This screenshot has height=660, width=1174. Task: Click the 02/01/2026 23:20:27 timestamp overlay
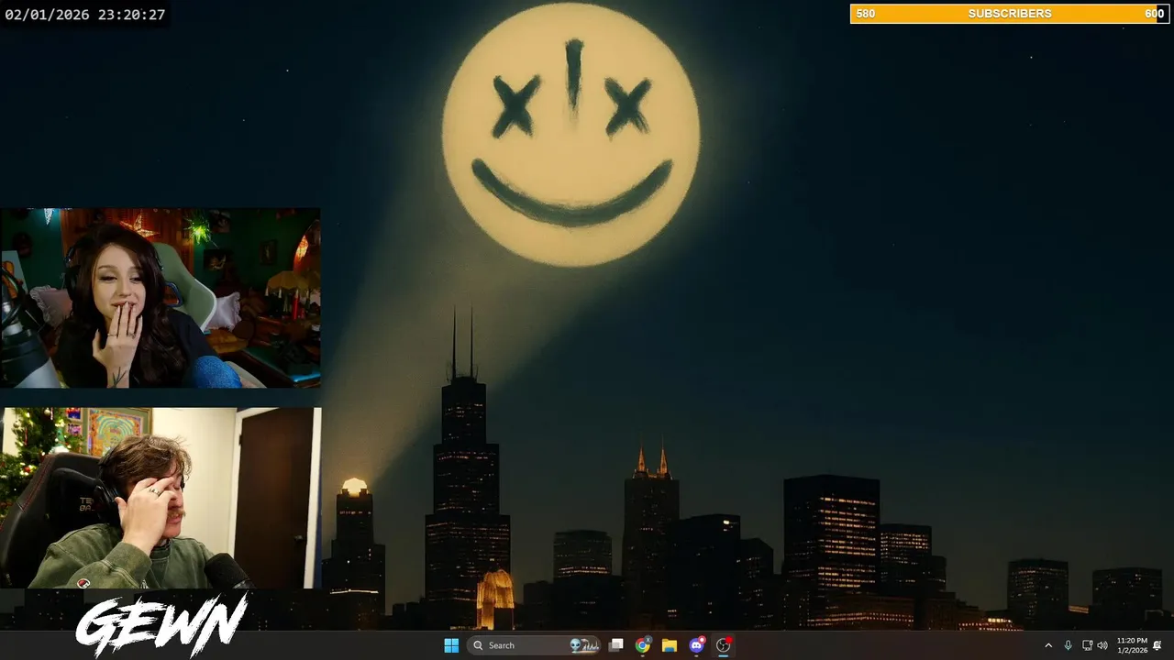point(85,15)
